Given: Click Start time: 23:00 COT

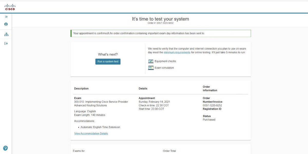Looking at the screenshot, I should click(151, 109).
